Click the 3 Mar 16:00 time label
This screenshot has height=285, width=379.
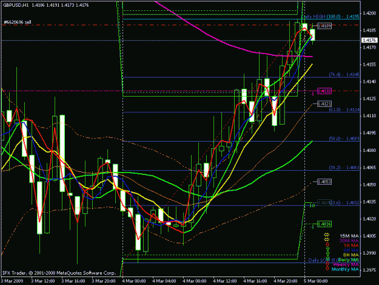(73, 281)
